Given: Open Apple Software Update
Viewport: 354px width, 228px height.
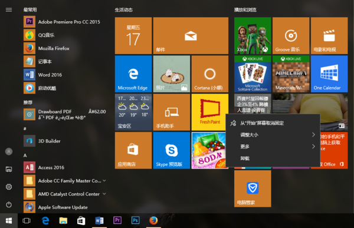Looking at the screenshot, I should coord(64,207).
